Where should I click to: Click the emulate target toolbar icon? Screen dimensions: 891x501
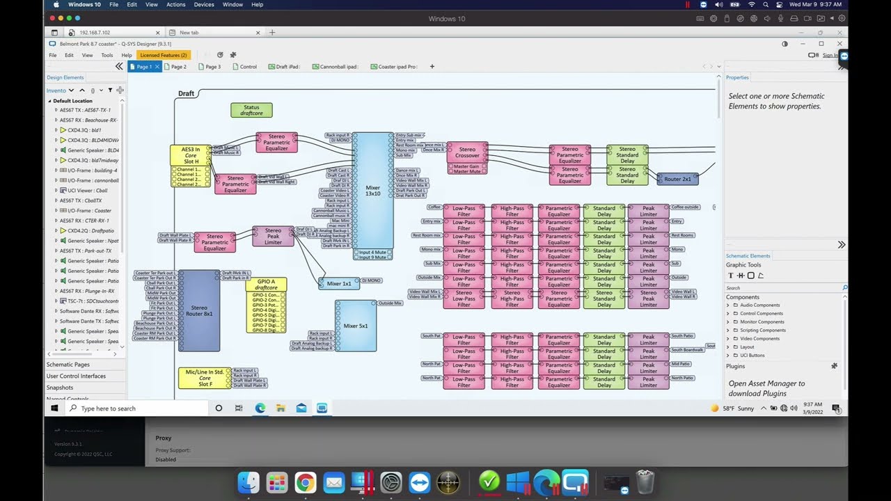(220, 55)
